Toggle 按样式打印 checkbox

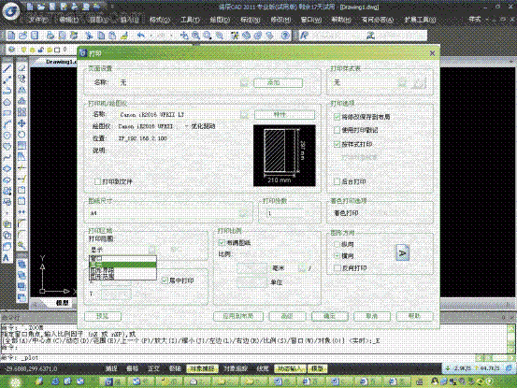pyautogui.click(x=337, y=144)
